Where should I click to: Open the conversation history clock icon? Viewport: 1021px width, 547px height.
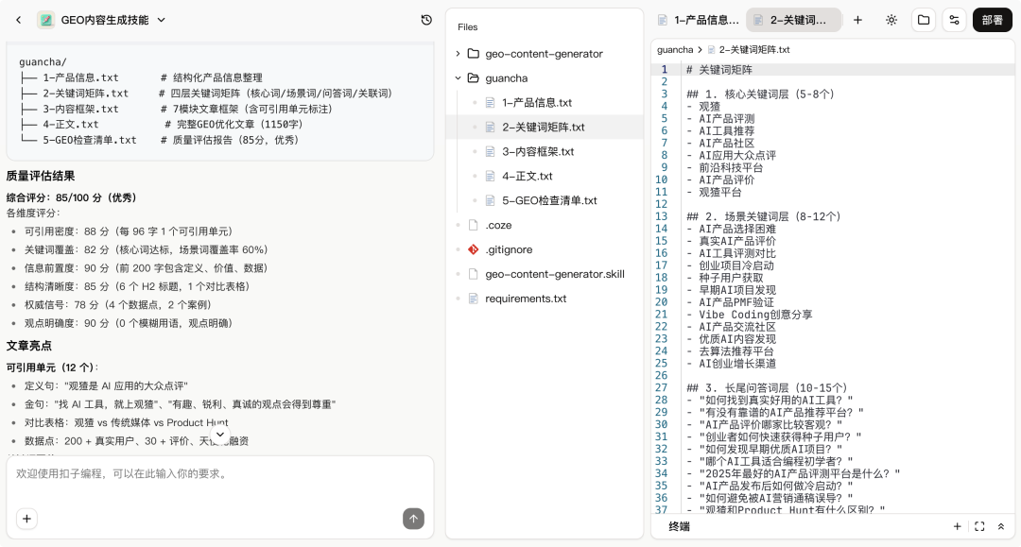(426, 20)
